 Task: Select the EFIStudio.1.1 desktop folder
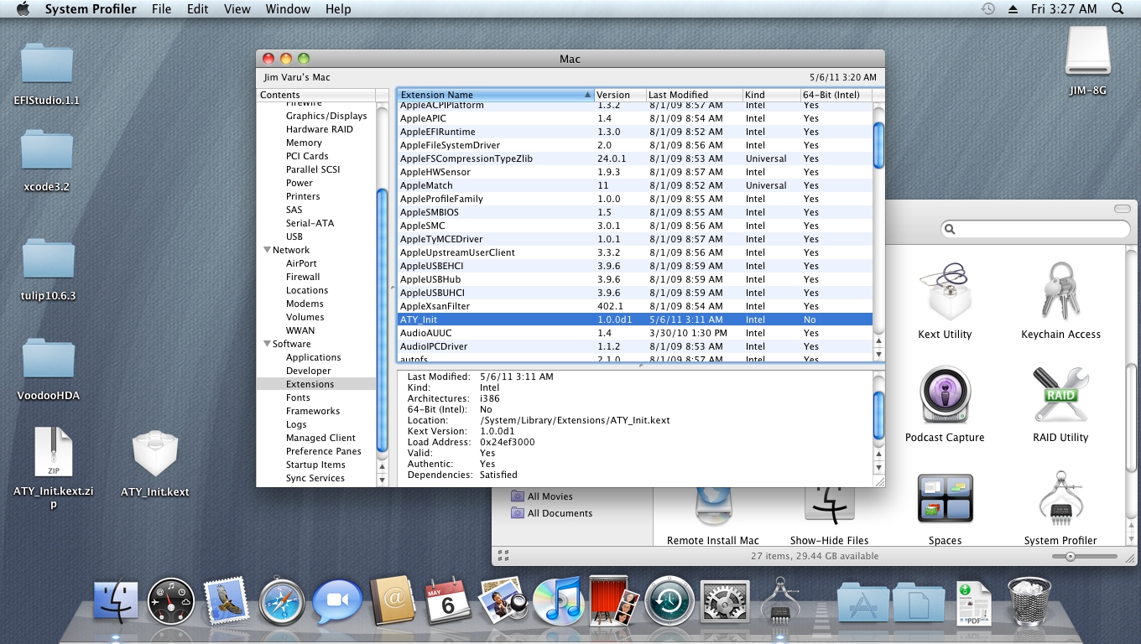coord(47,65)
